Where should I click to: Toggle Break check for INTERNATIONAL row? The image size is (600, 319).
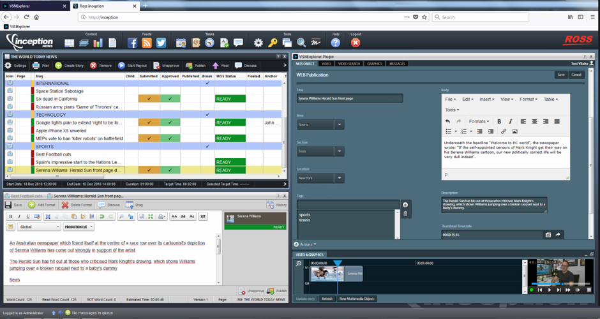[x=207, y=83]
